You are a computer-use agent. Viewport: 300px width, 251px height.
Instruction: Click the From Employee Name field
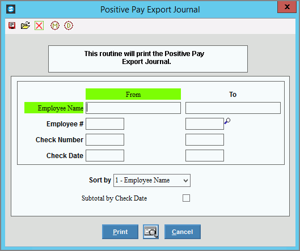[133, 108]
